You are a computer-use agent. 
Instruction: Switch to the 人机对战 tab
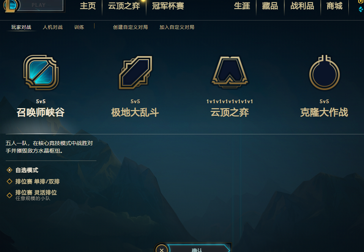[53, 27]
